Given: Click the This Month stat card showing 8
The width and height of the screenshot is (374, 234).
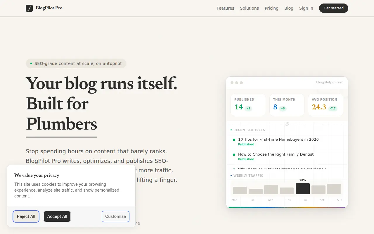Looking at the screenshot, I should tap(287, 105).
